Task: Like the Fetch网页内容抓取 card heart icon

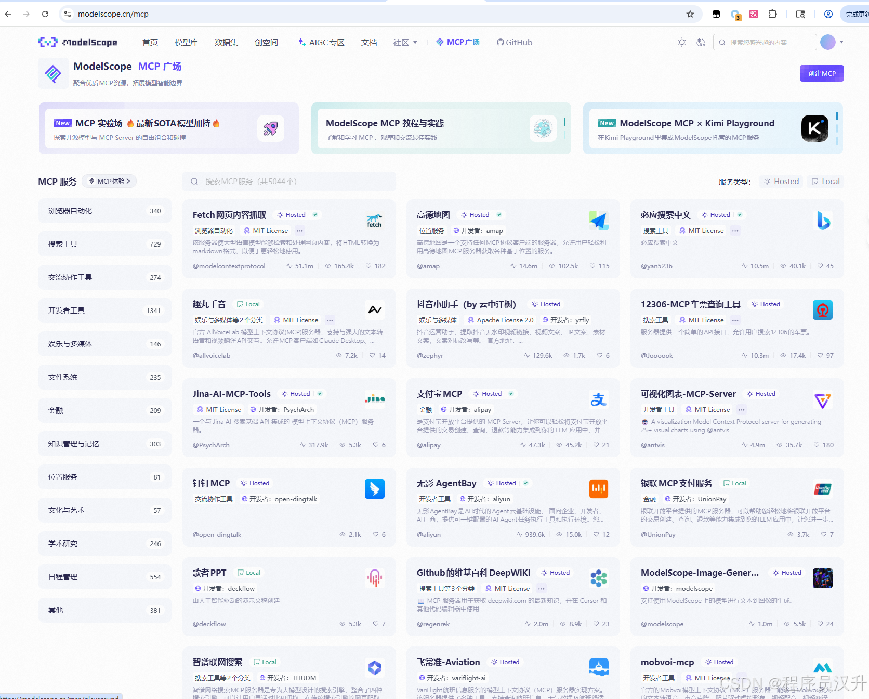Action: tap(368, 266)
